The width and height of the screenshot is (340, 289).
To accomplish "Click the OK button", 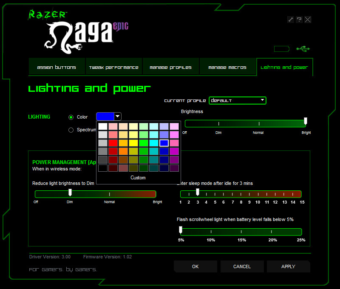I will pyautogui.click(x=195, y=266).
